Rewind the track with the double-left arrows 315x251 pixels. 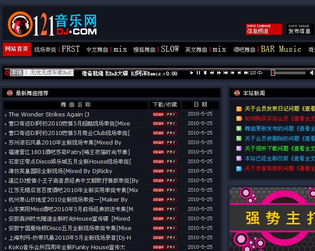[212, 72]
